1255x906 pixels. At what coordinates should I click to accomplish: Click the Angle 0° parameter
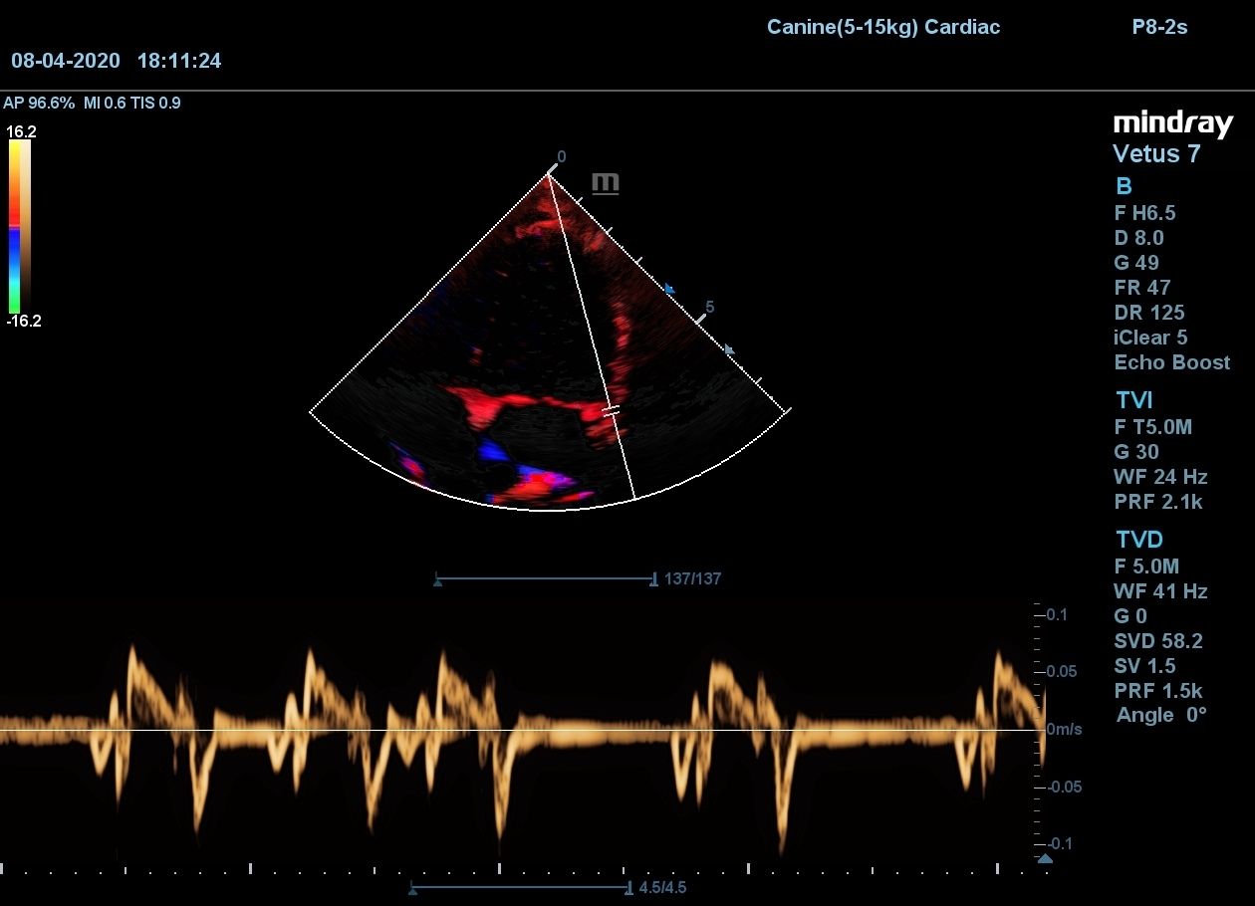1160,715
